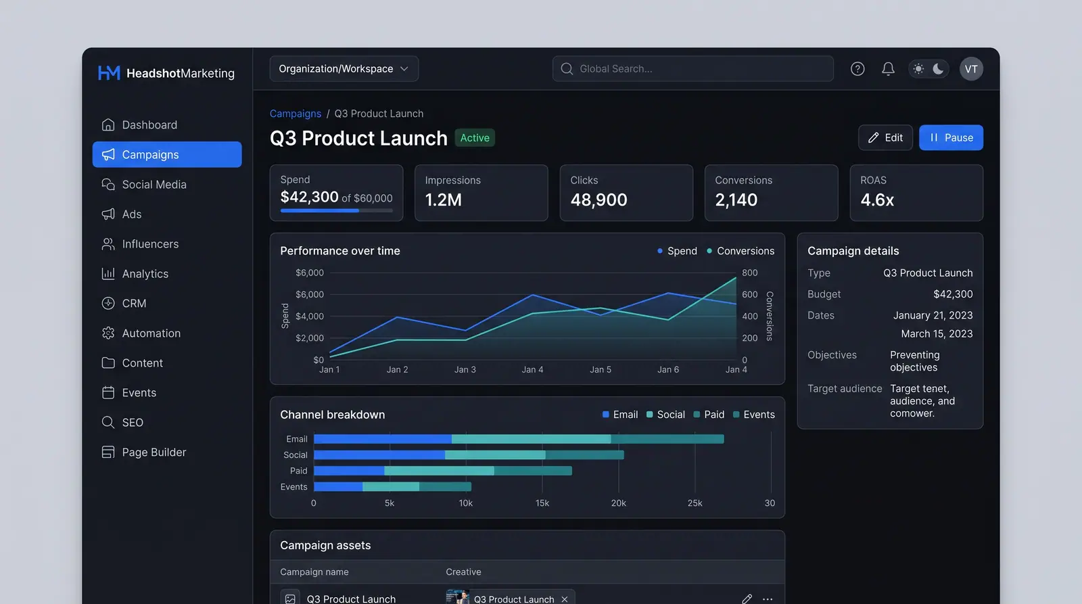1082x604 pixels.
Task: Click in the Global Search field
Action: [x=692, y=68]
